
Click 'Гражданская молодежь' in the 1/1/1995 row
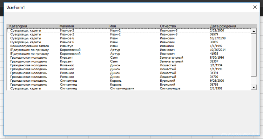click(x=28, y=69)
